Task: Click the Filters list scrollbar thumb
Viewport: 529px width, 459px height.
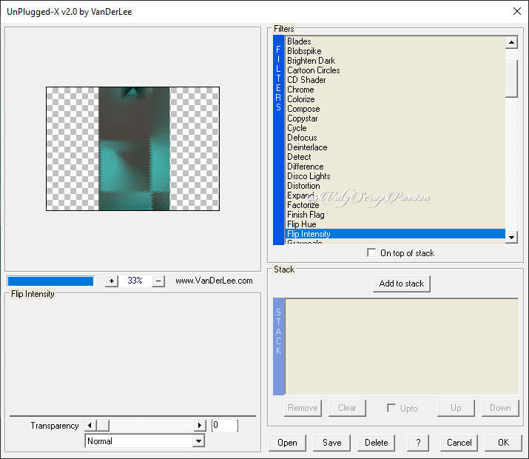Action: pyautogui.click(x=511, y=79)
